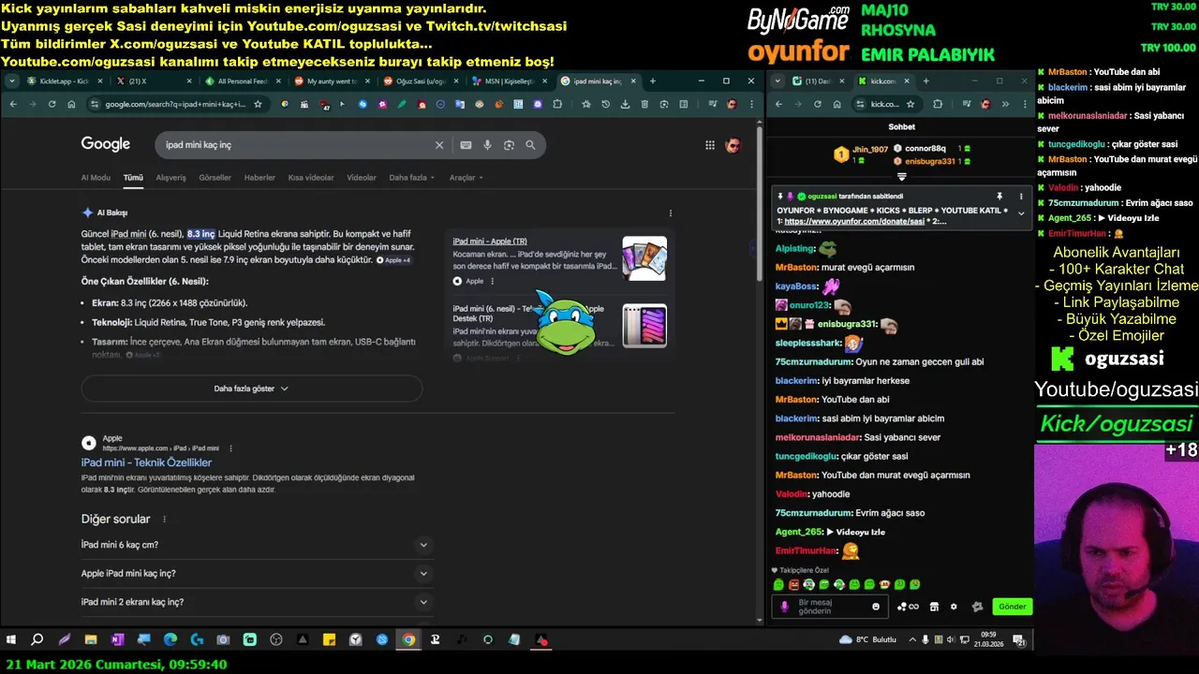This screenshot has height=674, width=1199.
Task: Open the "Daha fazla" filter dropdown
Action: [412, 177]
